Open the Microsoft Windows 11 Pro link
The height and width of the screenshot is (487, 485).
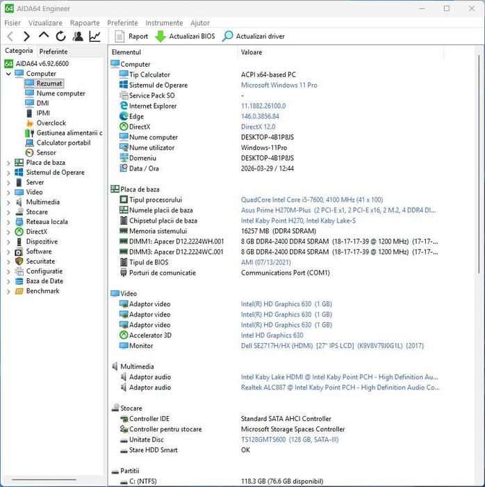click(279, 85)
